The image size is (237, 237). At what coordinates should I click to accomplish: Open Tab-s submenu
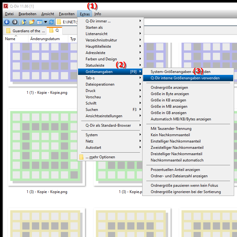click(110, 78)
